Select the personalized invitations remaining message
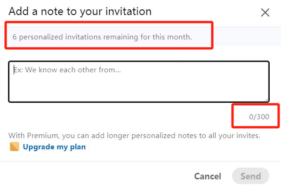This screenshot has width=281, height=185. (x=102, y=37)
